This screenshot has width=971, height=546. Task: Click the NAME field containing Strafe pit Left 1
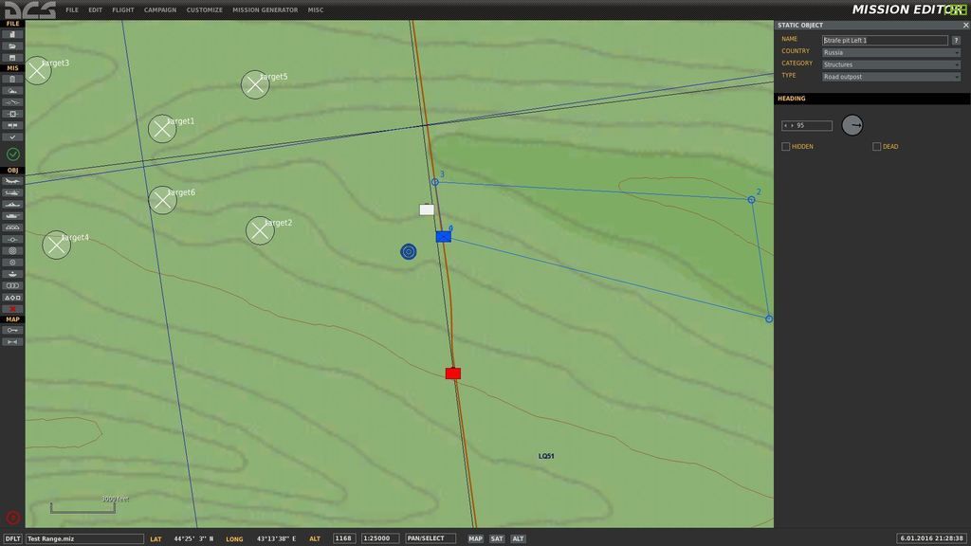[885, 41]
